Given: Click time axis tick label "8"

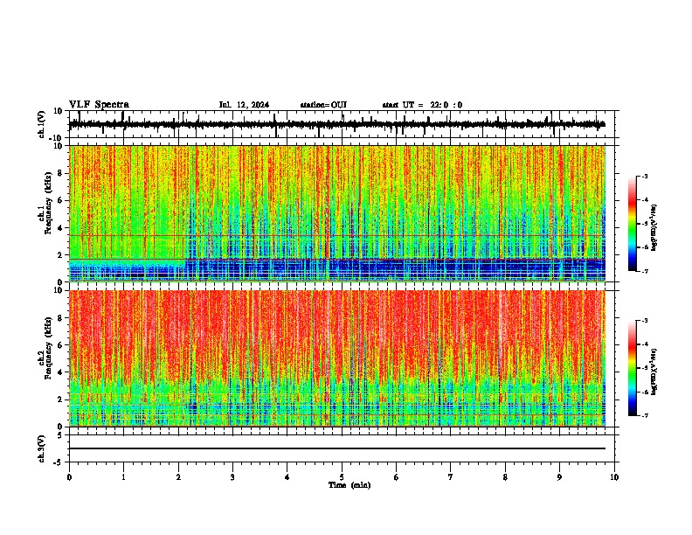Looking at the screenshot, I should 505,477.
